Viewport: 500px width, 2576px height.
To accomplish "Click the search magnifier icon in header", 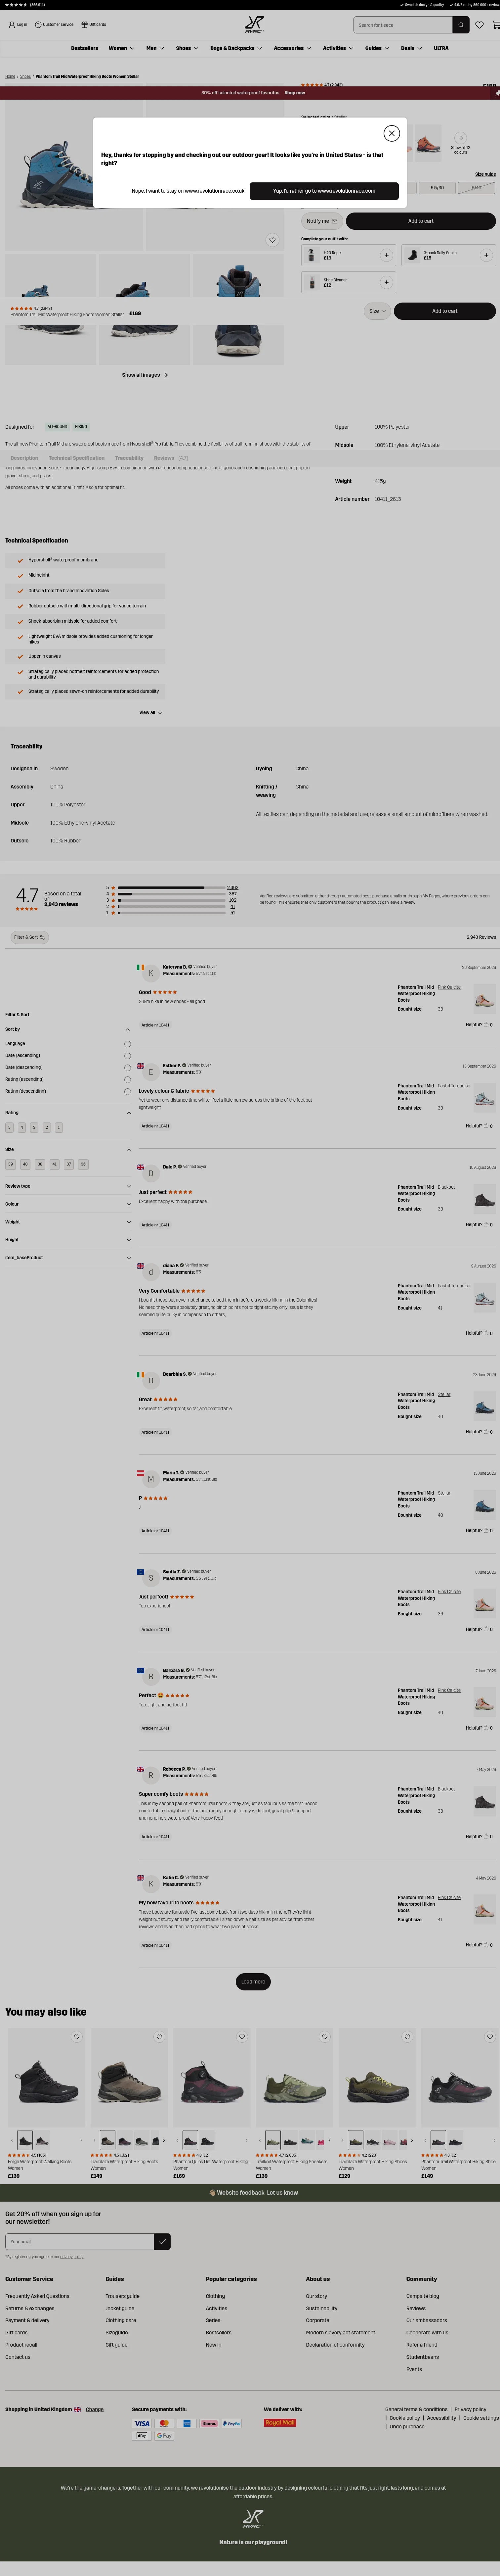I will [460, 25].
